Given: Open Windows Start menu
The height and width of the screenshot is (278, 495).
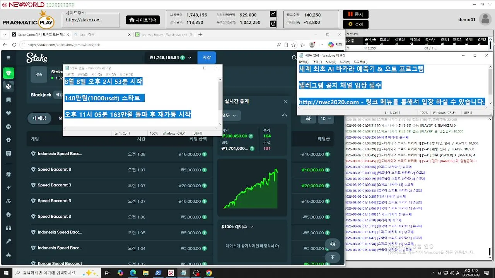Looking at the screenshot, I should pyautogui.click(x=6, y=273).
